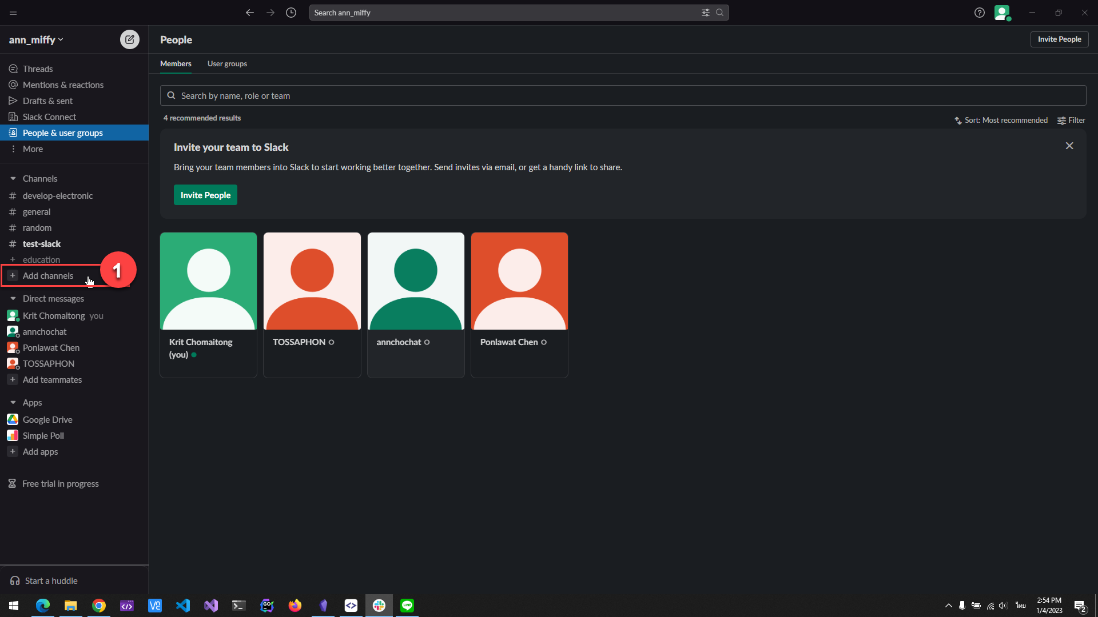Open annchochat direct message

pos(74,331)
